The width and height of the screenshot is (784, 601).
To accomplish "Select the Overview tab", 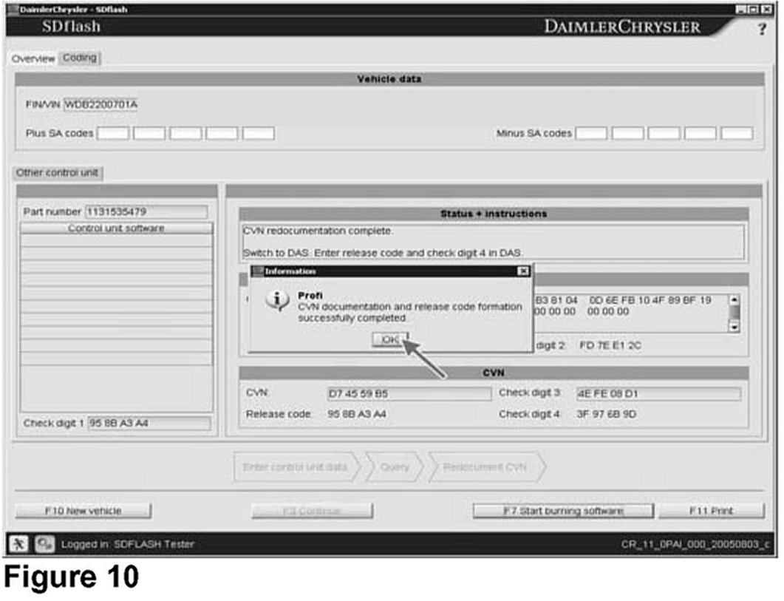I will [33, 58].
